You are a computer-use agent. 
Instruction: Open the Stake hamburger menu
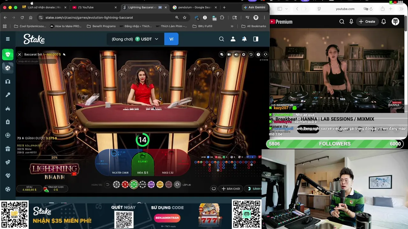tap(8, 39)
